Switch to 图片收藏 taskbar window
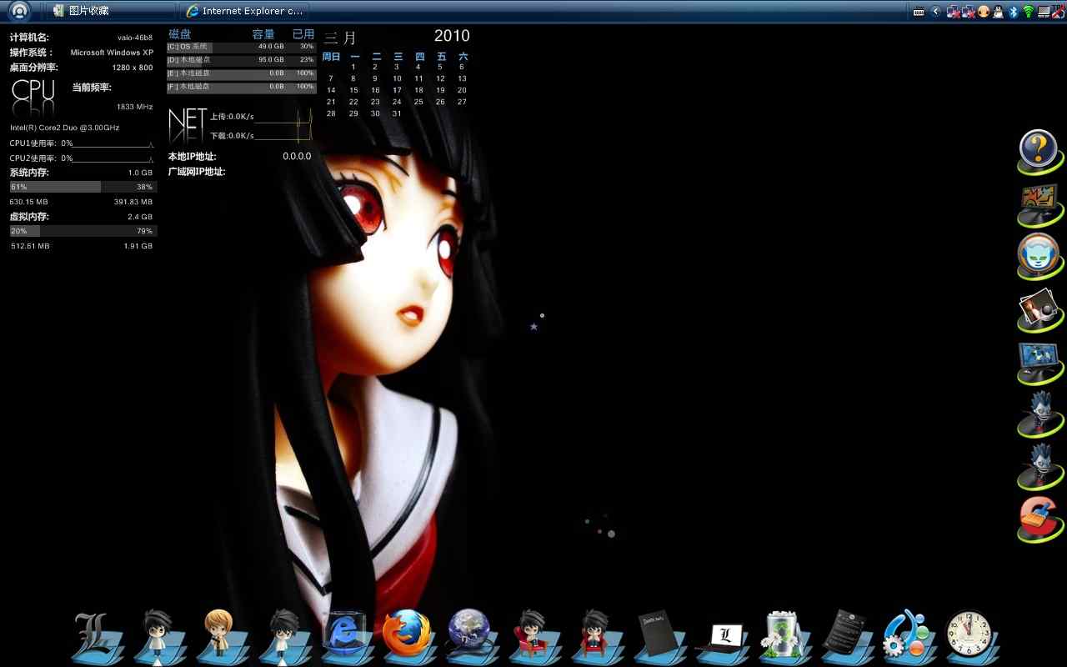The width and height of the screenshot is (1067, 667). coord(111,11)
